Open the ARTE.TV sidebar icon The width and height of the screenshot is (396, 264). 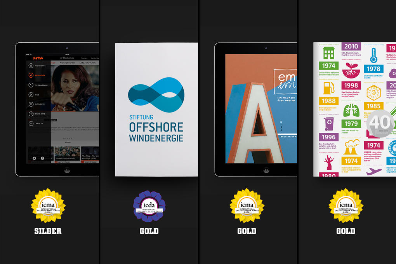(31, 123)
